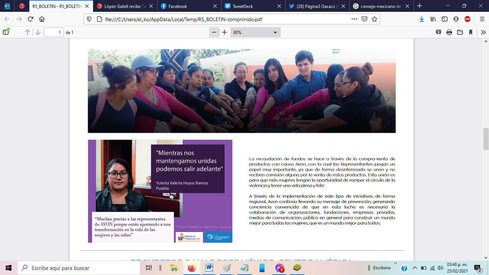Open page actions three-dots menu
This screenshot has width=489, height=275.
354,19
